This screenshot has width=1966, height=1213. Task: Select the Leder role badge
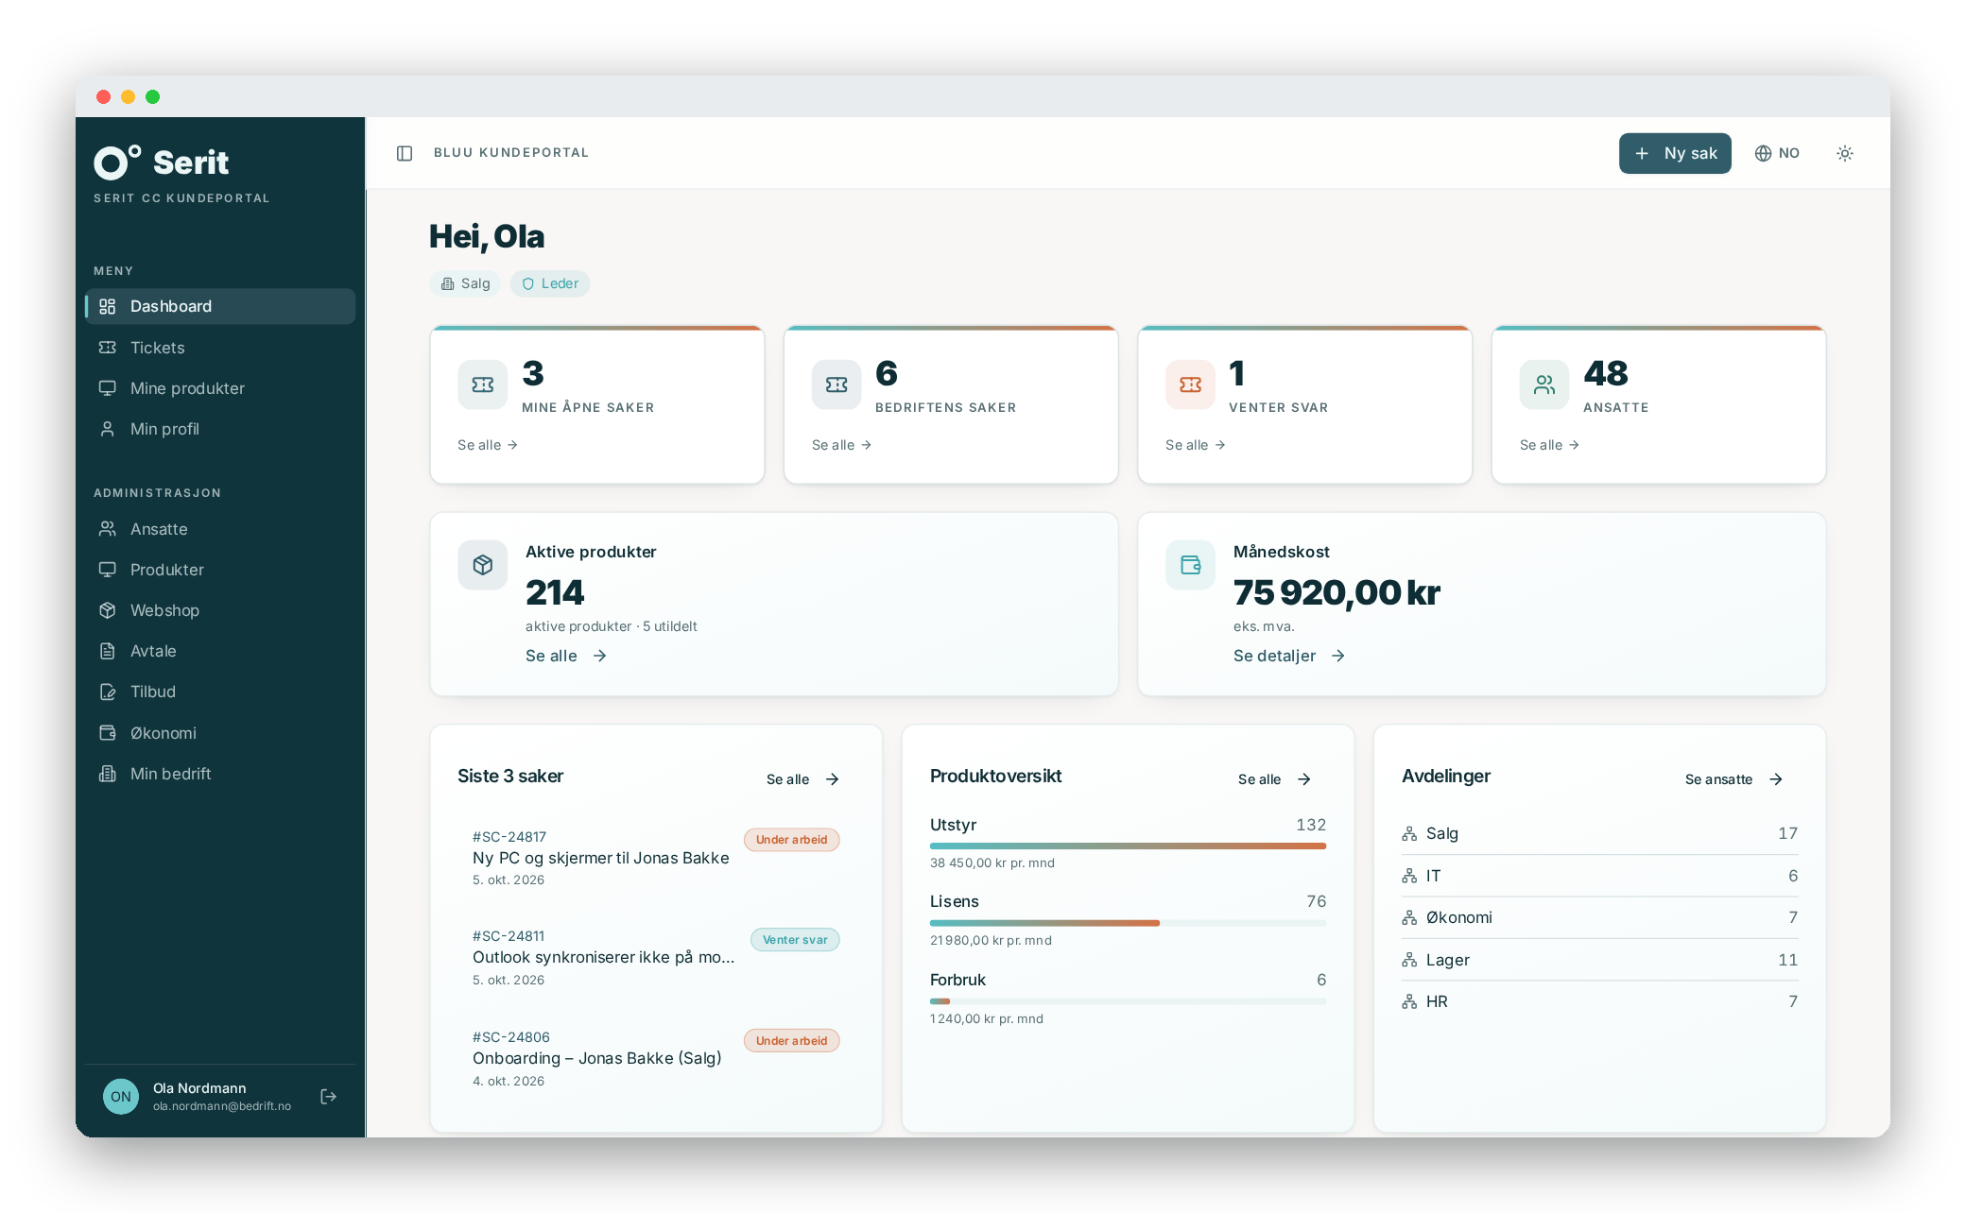click(x=550, y=283)
